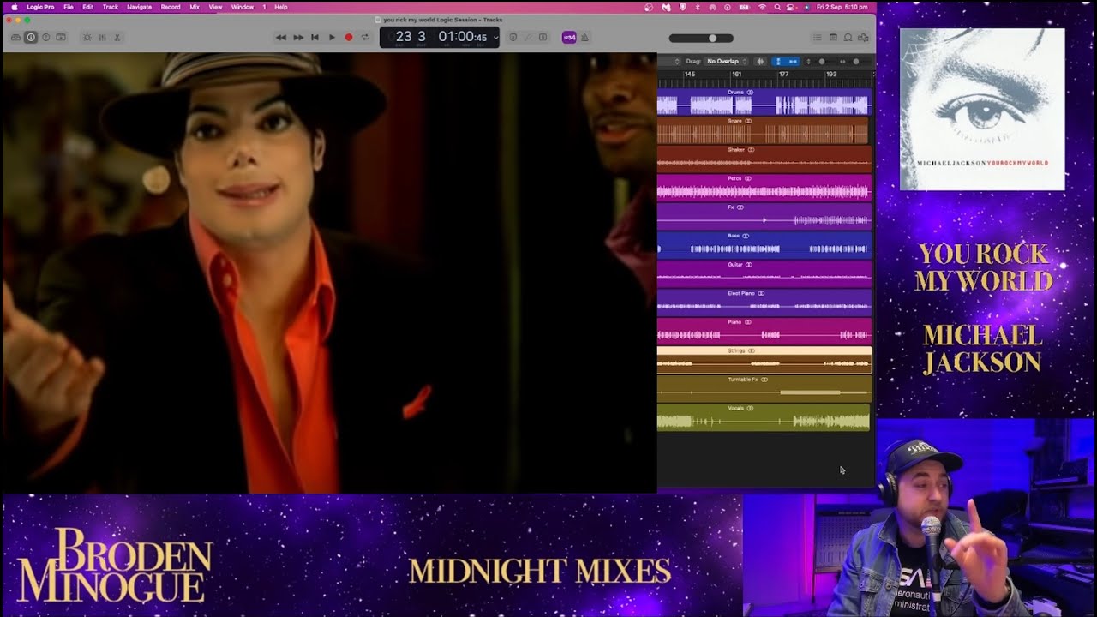This screenshot has width=1097, height=617.
Task: Toggle Replace mode button
Action: click(x=513, y=38)
